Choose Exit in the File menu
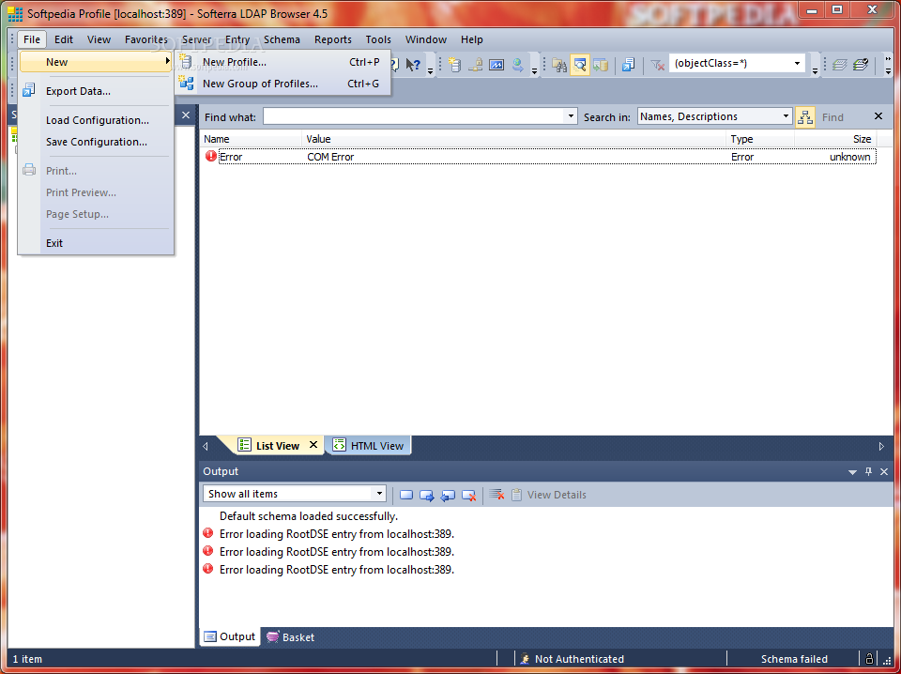Viewport: 901px width, 674px height. tap(96, 243)
